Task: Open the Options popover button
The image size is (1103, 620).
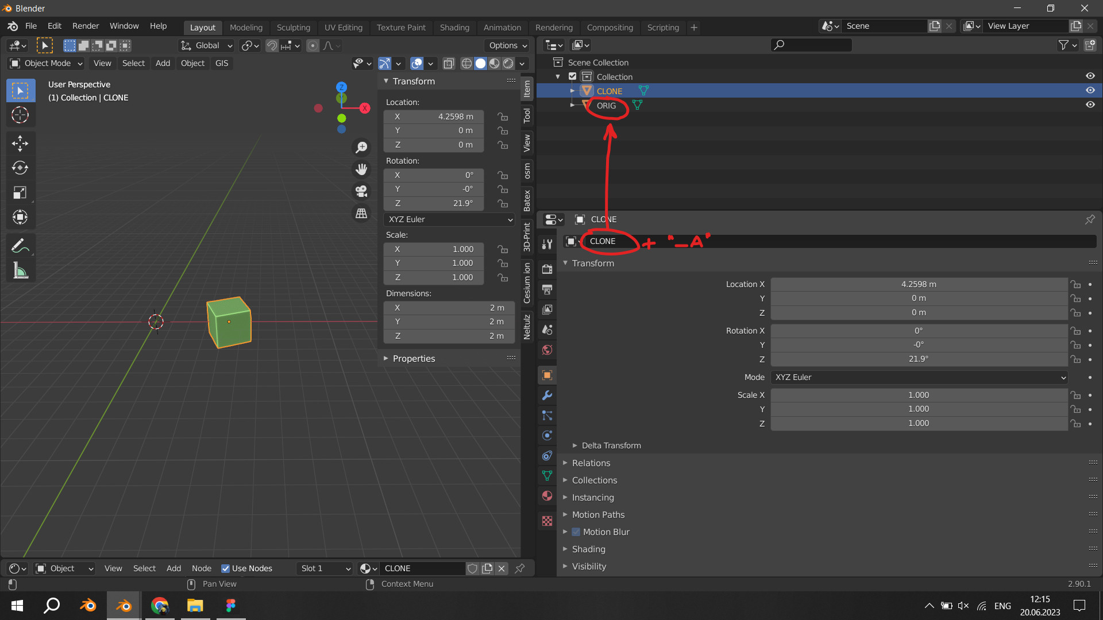Action: click(508, 45)
